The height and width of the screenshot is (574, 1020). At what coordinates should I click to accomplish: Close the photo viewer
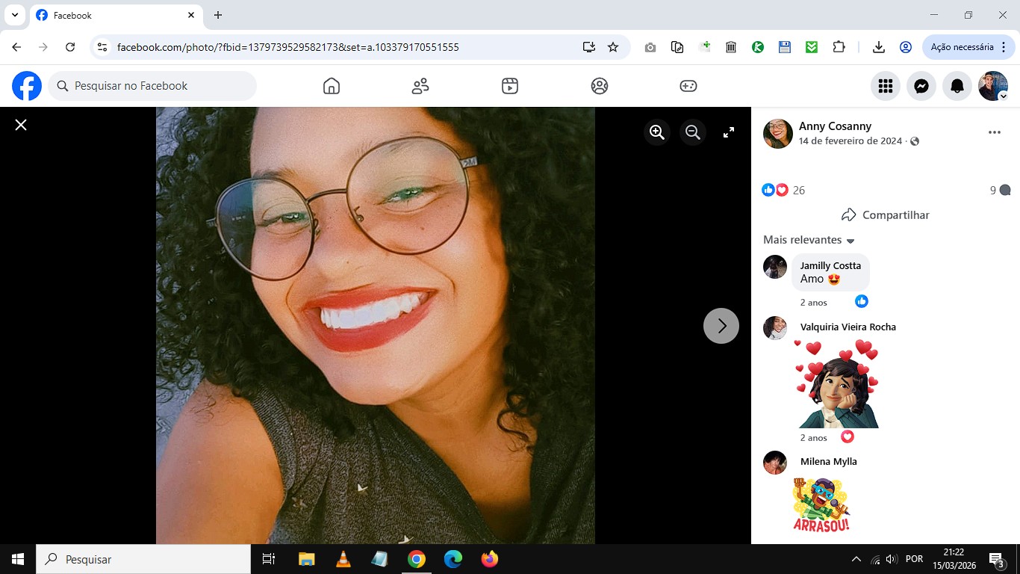pyautogui.click(x=21, y=125)
